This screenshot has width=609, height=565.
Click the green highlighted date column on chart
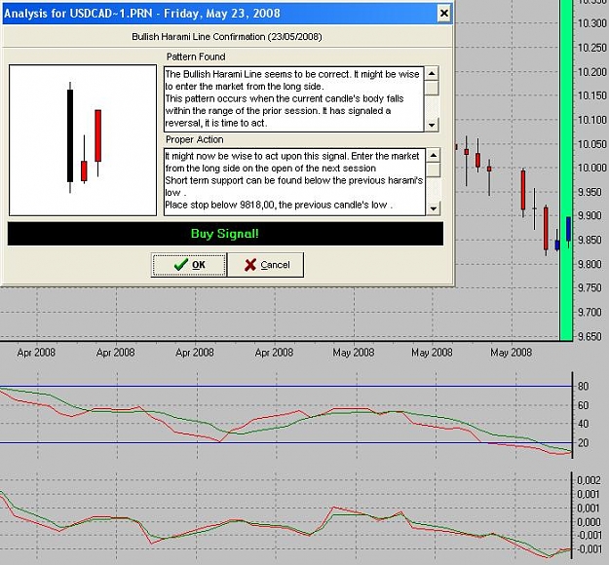pos(566,170)
